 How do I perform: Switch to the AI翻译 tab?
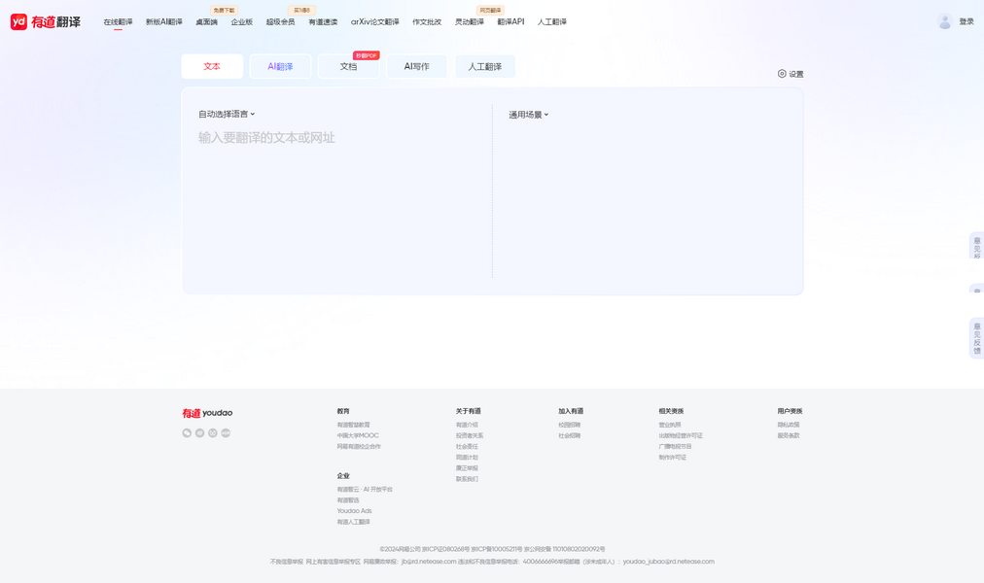pyautogui.click(x=280, y=67)
